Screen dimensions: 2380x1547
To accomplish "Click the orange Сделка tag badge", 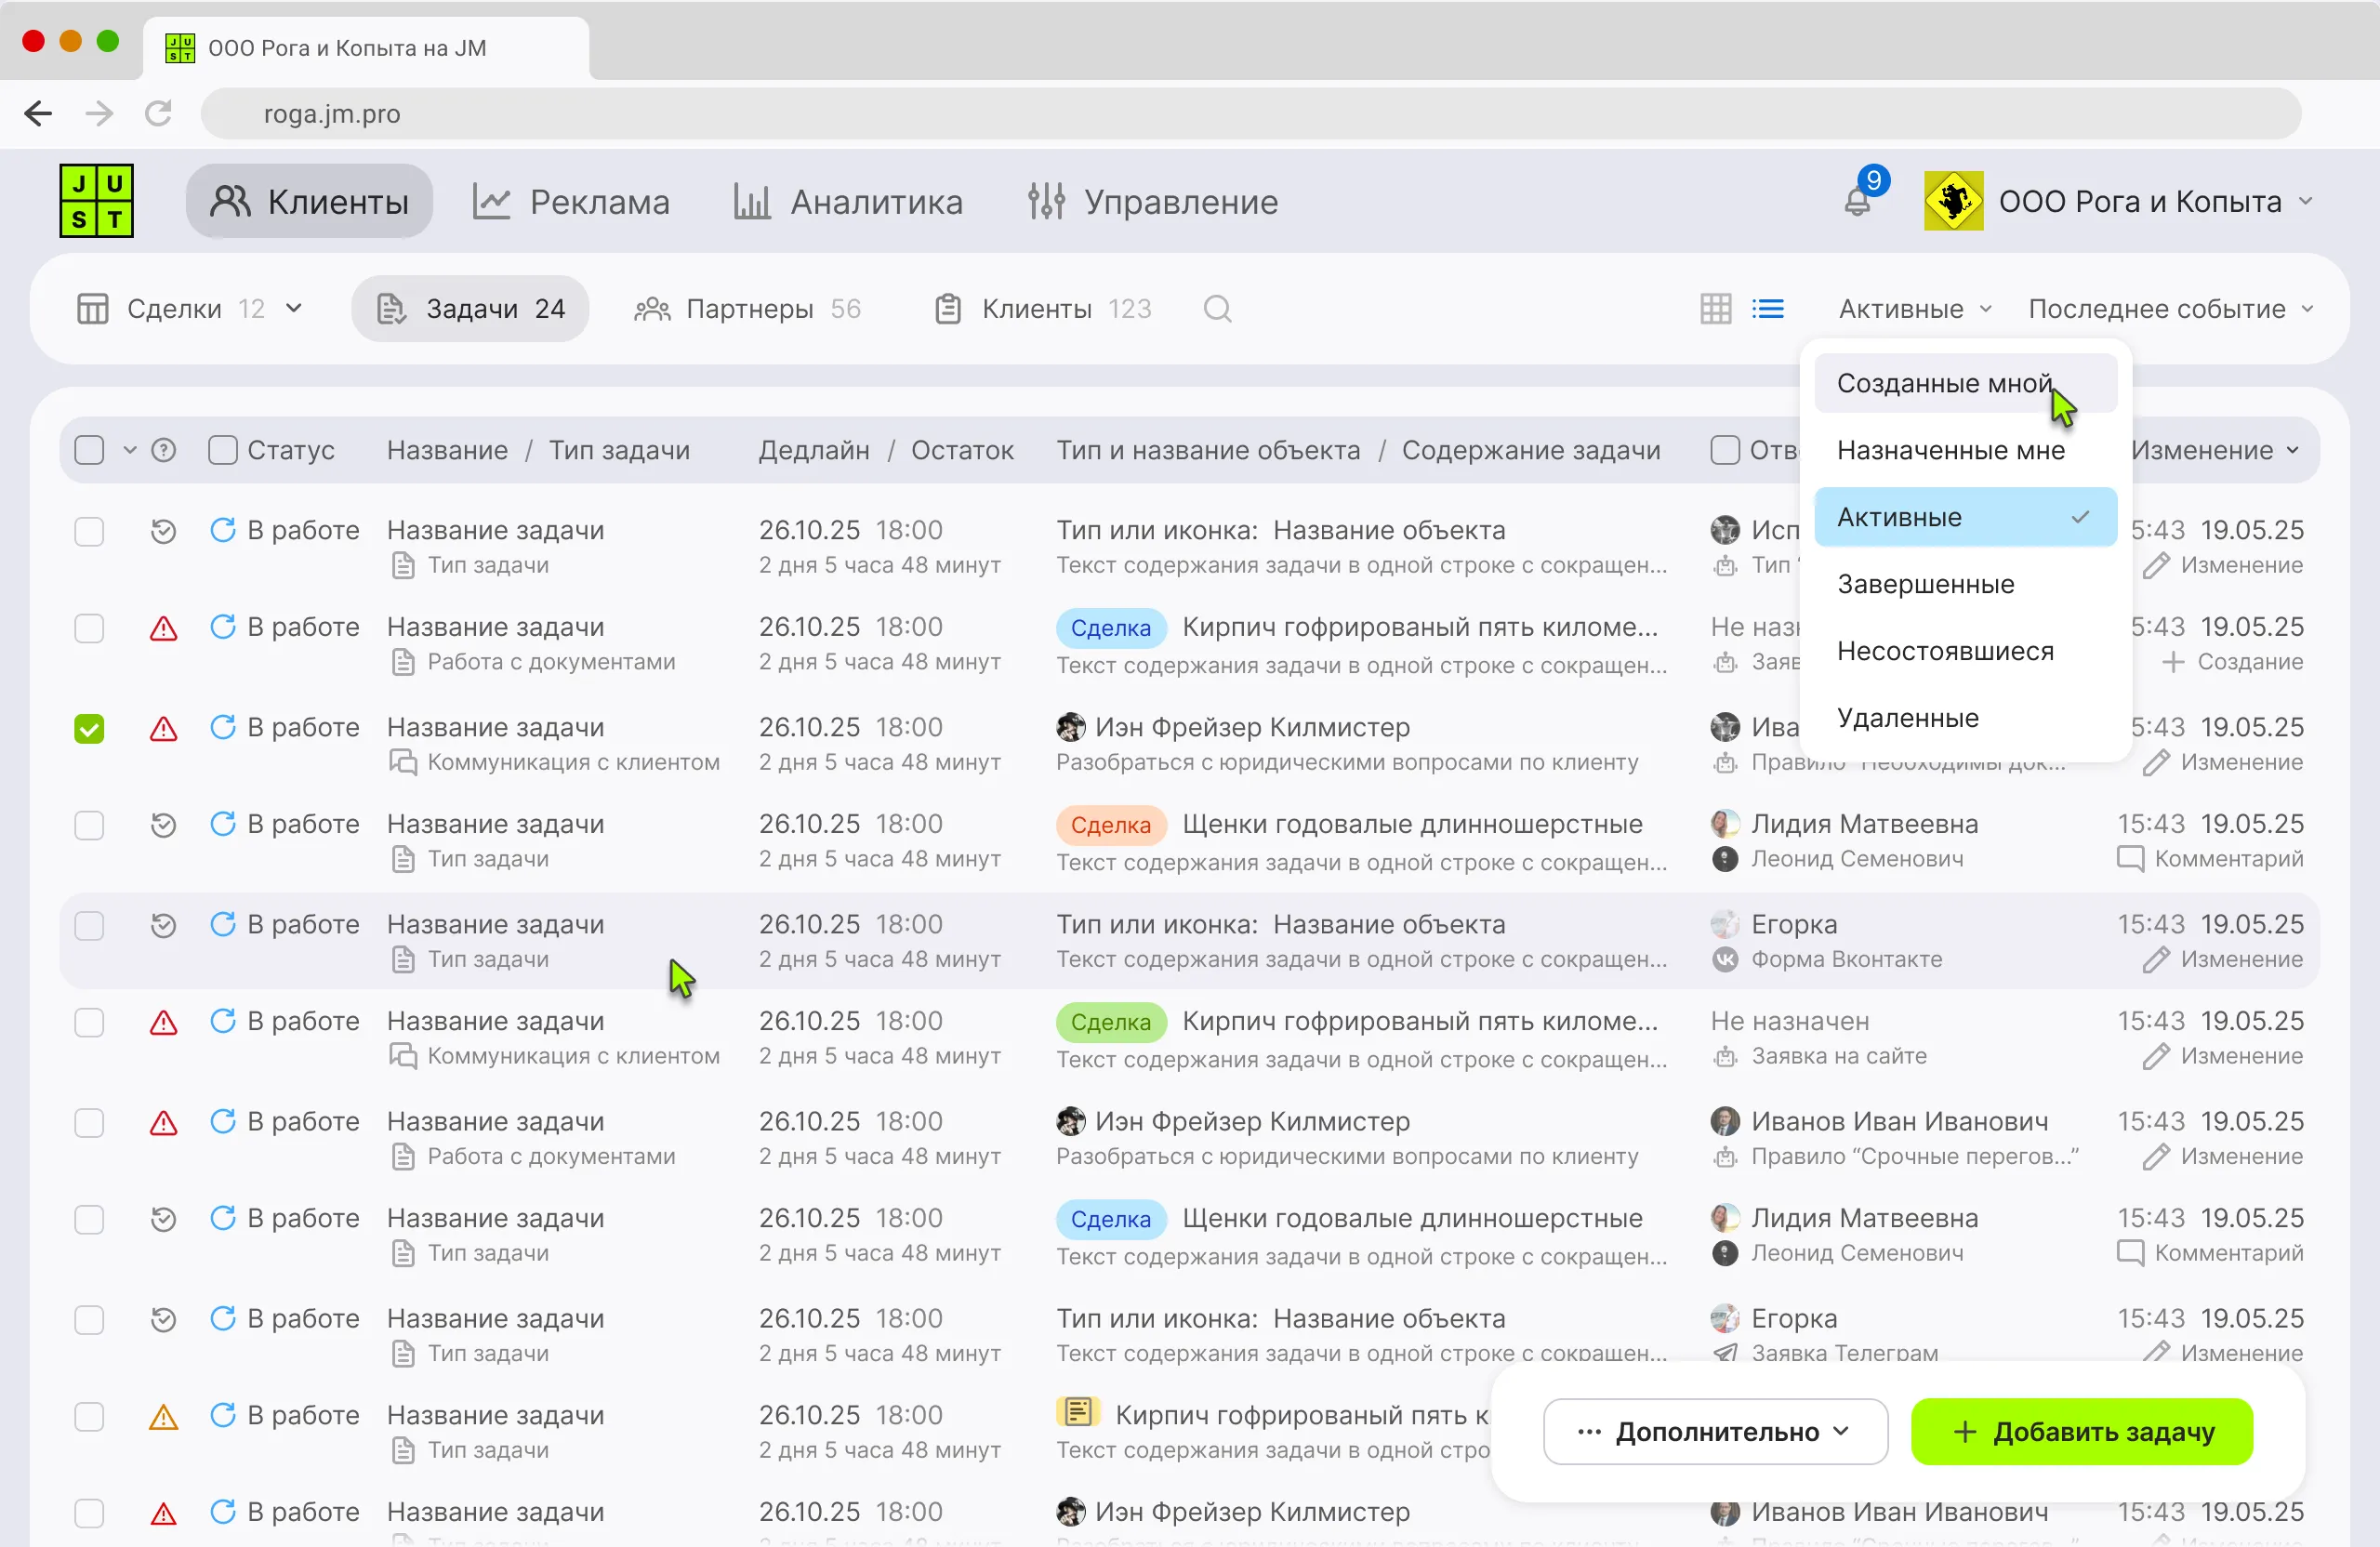I will pos(1110,825).
